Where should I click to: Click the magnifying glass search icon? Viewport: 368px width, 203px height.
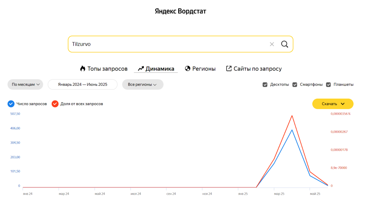point(284,44)
